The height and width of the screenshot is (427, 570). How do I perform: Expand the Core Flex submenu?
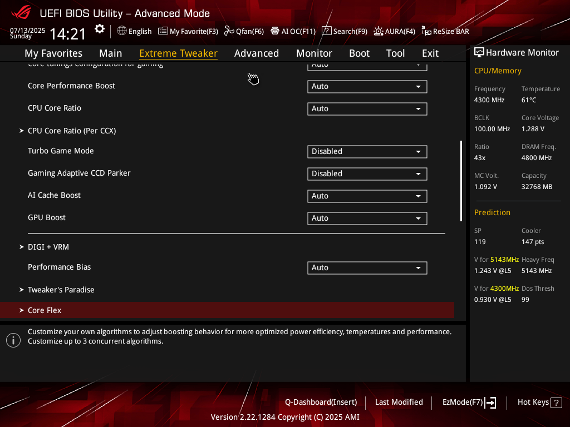pos(227,310)
